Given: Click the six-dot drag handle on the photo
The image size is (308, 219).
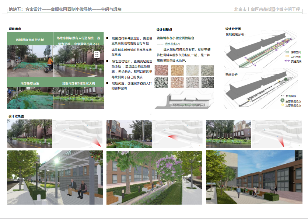Looking at the screenshot, I should pyautogui.click(x=97, y=55).
